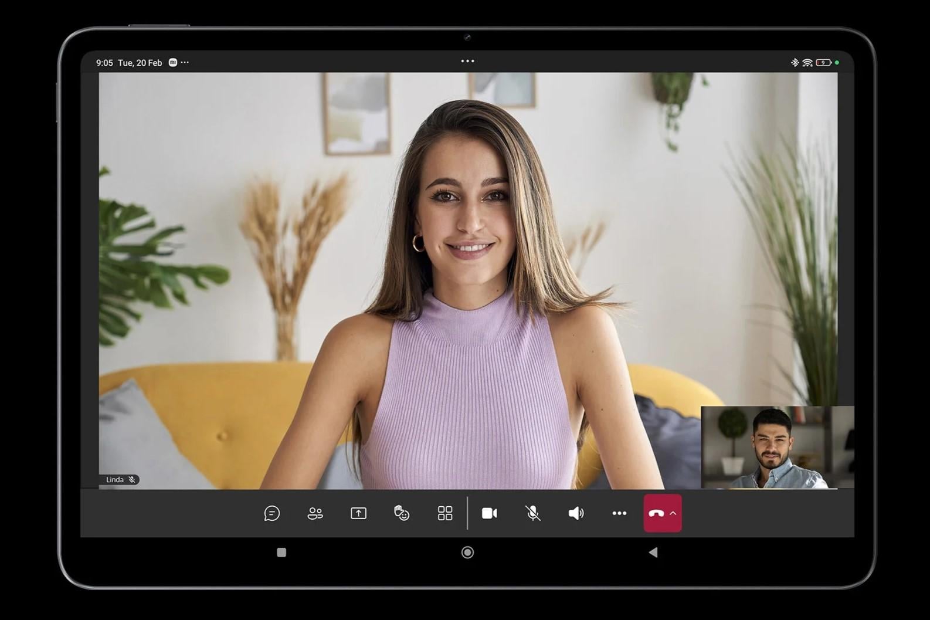Open raise hand and reactions
The image size is (930, 620).
pos(402,513)
